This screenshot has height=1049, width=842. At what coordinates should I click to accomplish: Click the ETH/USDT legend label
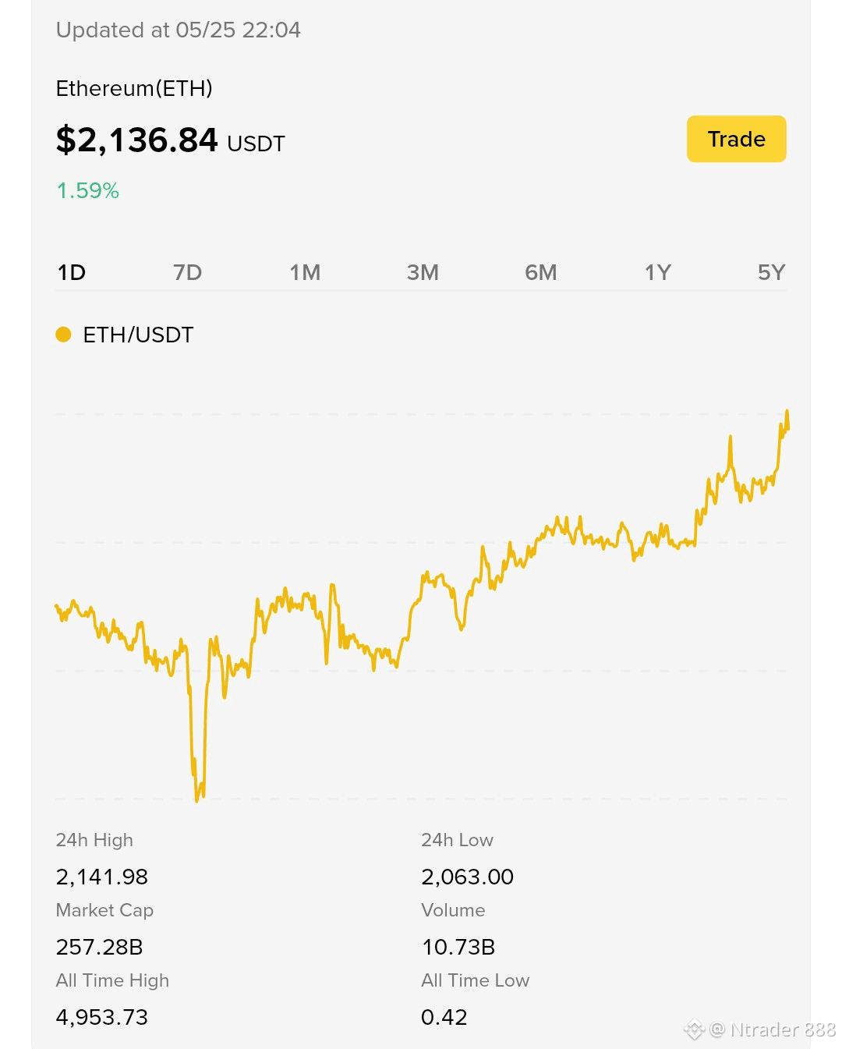[138, 335]
